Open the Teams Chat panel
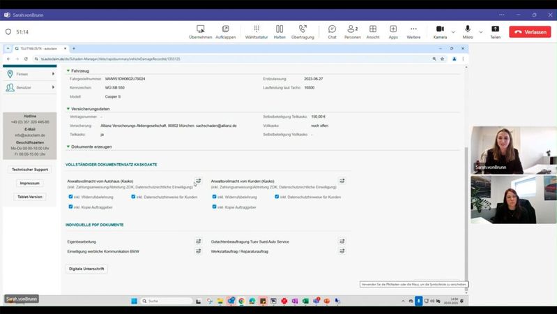The width and height of the screenshot is (557, 314). [332, 31]
